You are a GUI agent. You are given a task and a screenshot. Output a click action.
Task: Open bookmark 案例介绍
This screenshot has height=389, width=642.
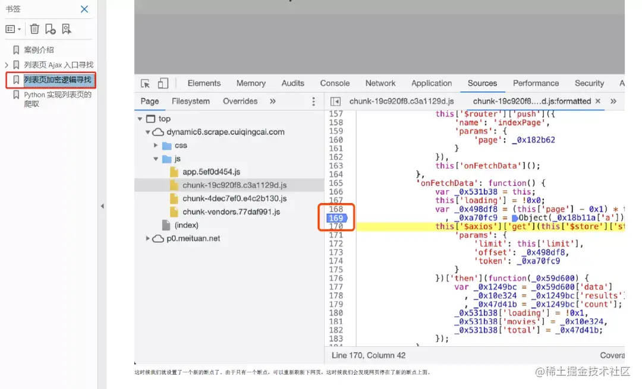click(39, 50)
